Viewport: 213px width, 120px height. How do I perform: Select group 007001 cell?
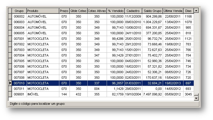click(x=19, y=39)
